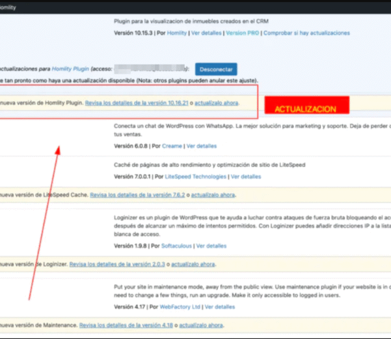
Task: Open the Softaculous author link
Action: (x=176, y=246)
